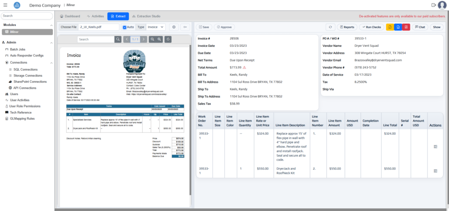
Task: Select the iMiner module
Action: coord(27,32)
